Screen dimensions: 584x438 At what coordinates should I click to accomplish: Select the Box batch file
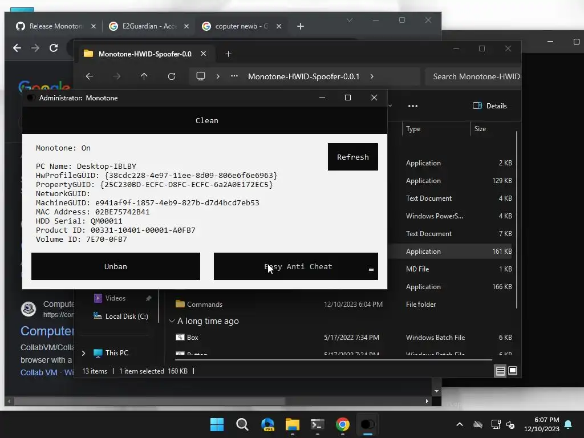(x=192, y=338)
